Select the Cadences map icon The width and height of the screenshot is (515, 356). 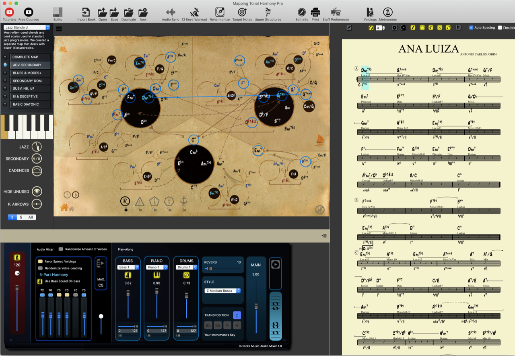pyautogui.click(x=36, y=171)
